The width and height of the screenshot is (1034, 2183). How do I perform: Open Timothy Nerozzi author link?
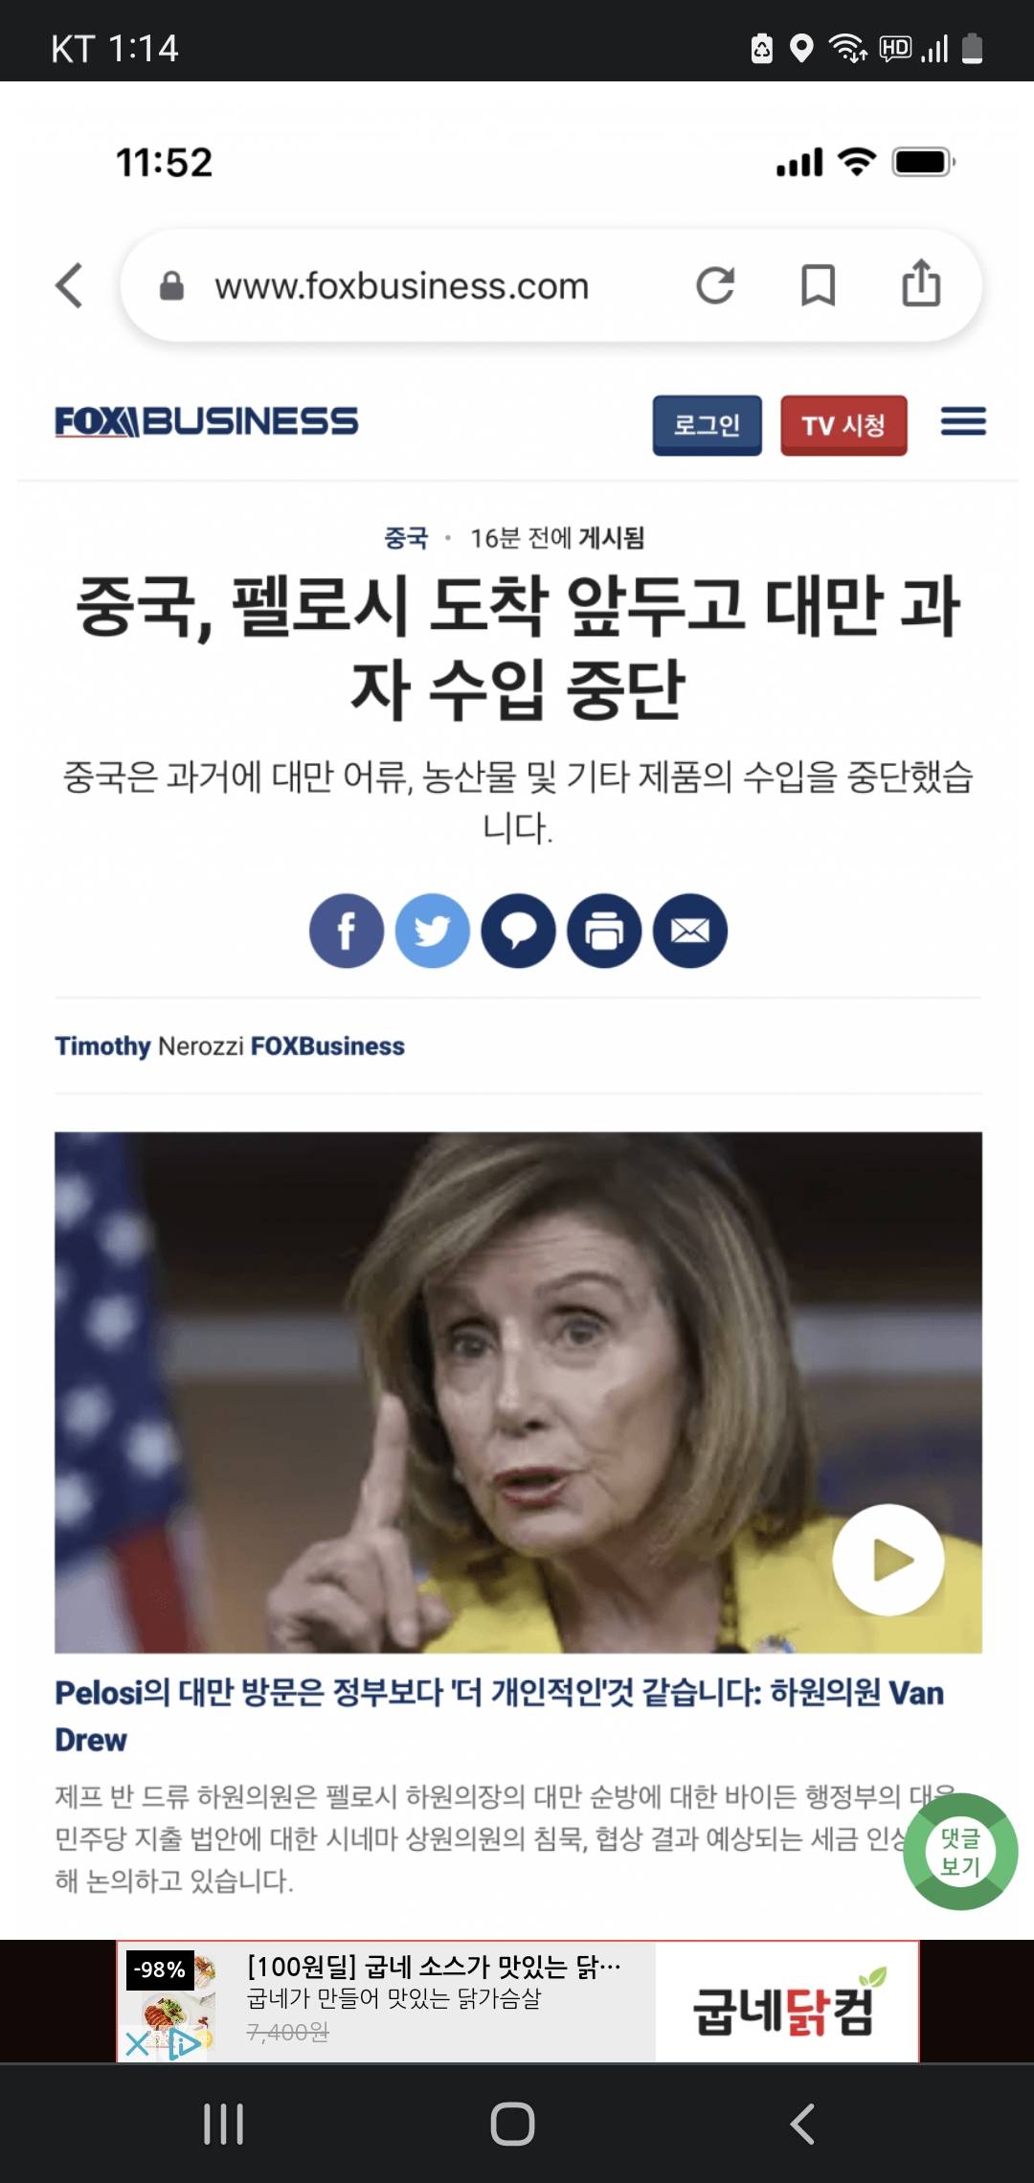tap(149, 1046)
